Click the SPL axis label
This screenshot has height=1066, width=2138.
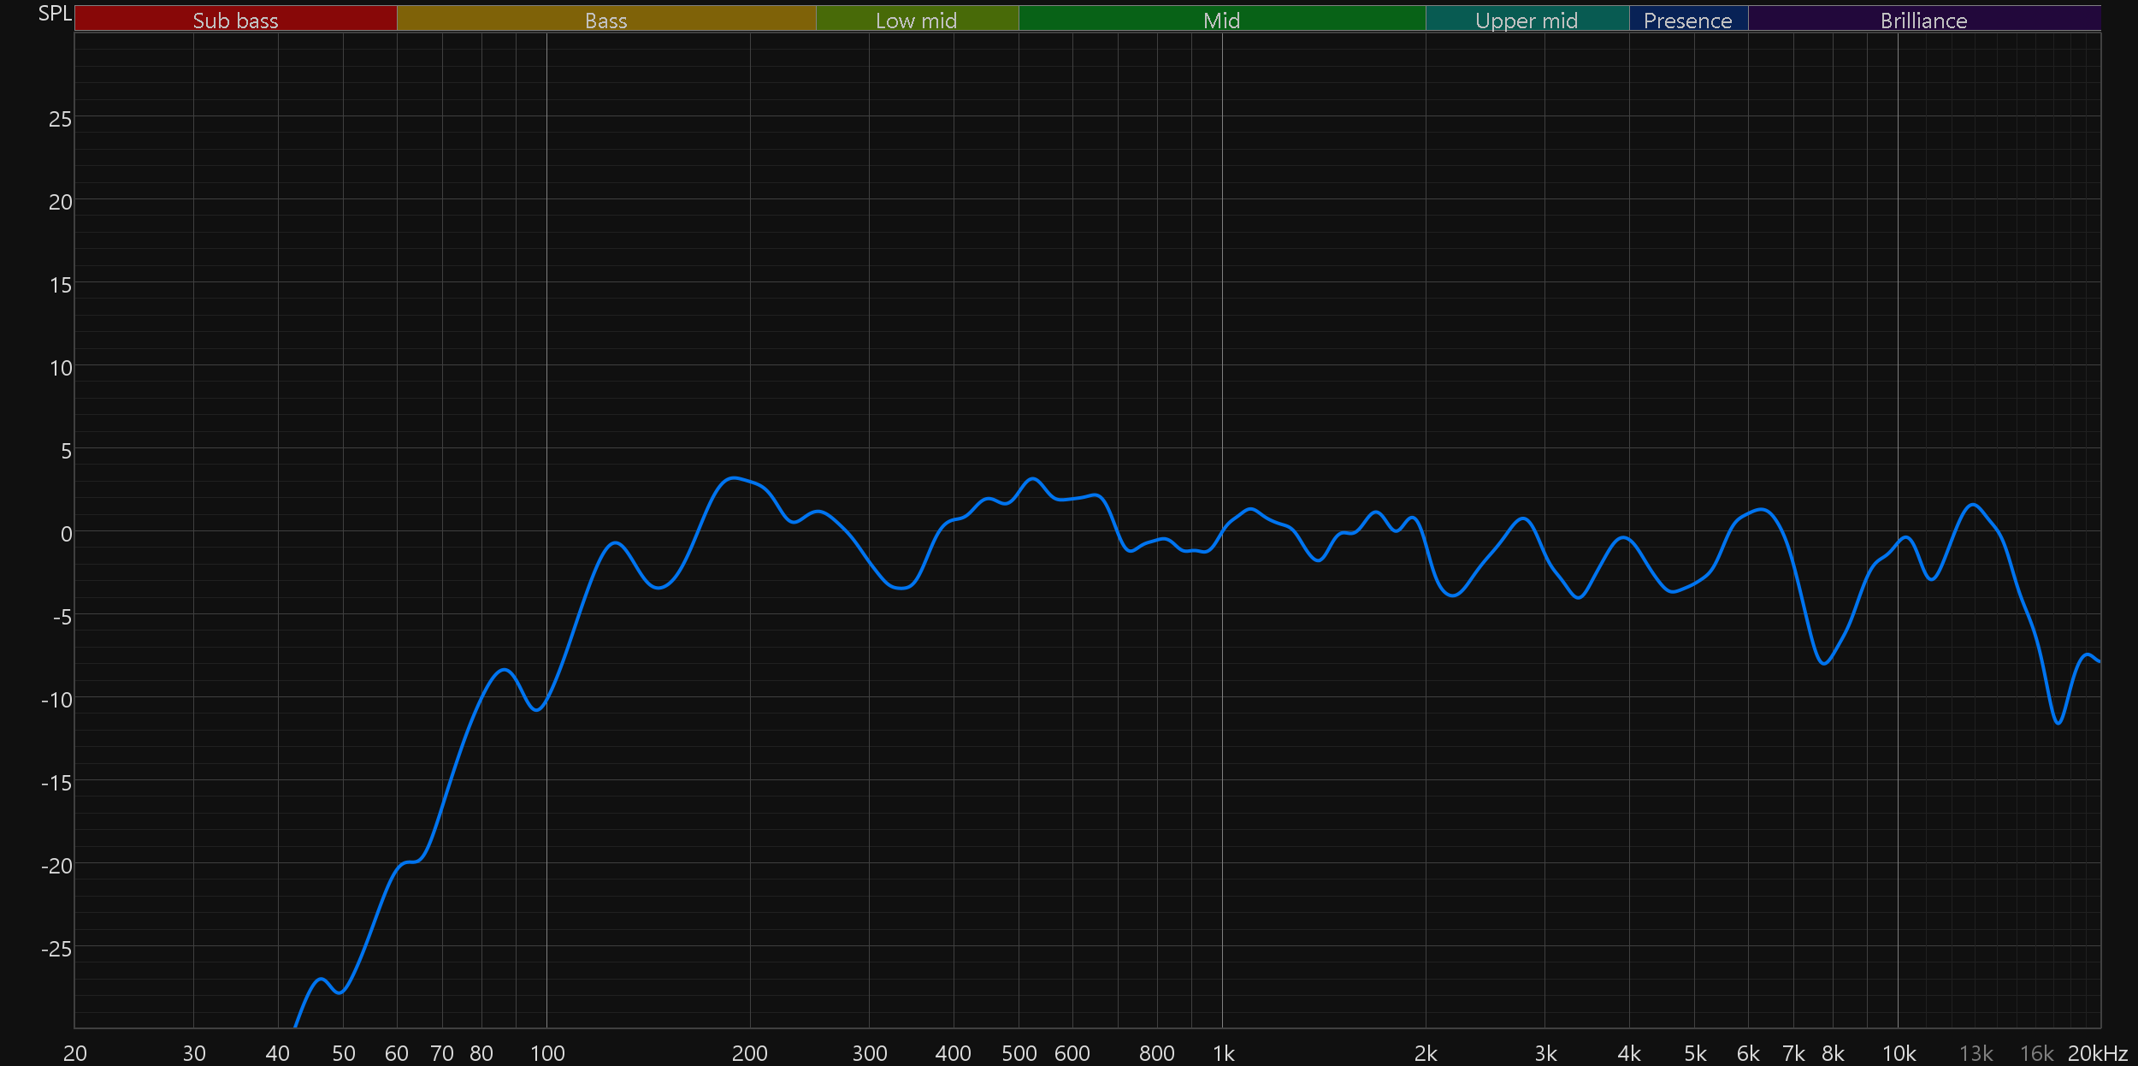(x=55, y=13)
